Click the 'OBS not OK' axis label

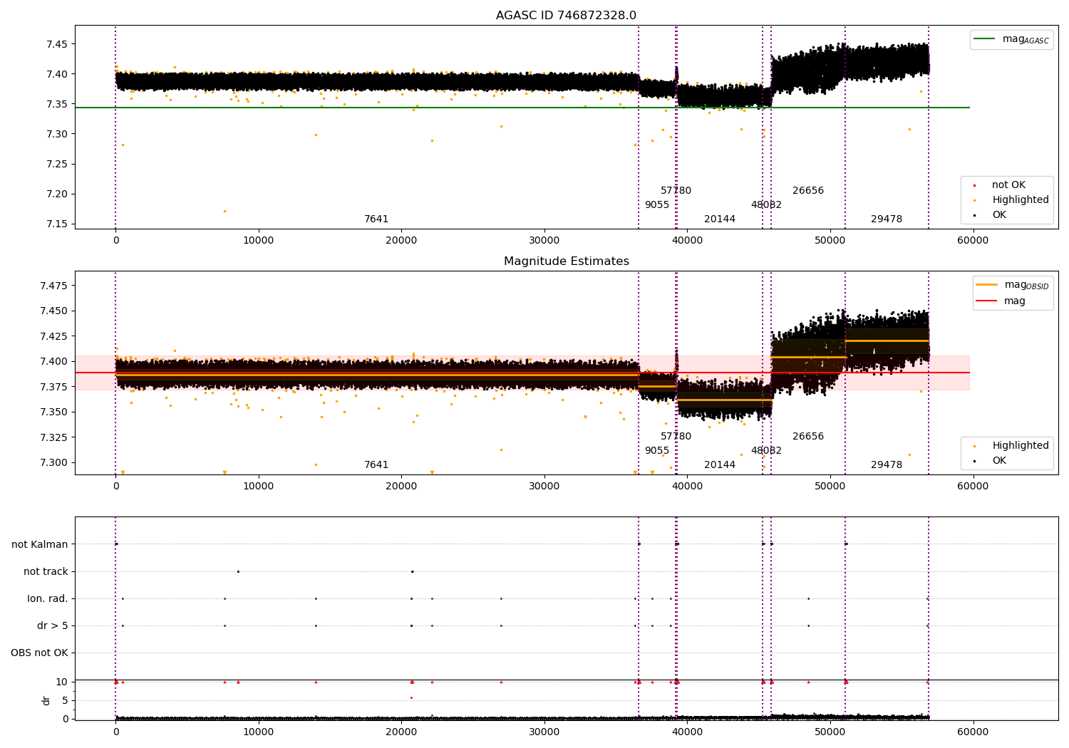click(x=39, y=653)
